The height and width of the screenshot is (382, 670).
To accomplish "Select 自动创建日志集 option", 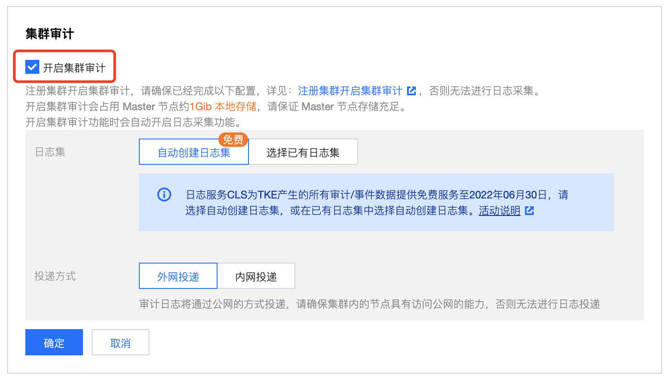I will (193, 153).
